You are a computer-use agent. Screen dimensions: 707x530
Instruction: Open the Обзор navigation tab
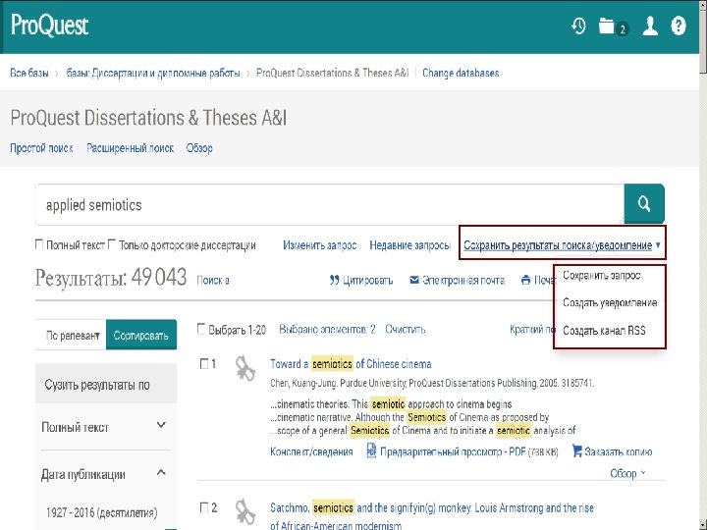[199, 148]
